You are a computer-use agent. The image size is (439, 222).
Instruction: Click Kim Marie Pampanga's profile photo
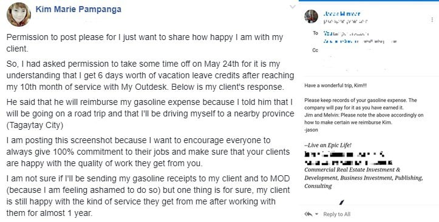(19, 15)
